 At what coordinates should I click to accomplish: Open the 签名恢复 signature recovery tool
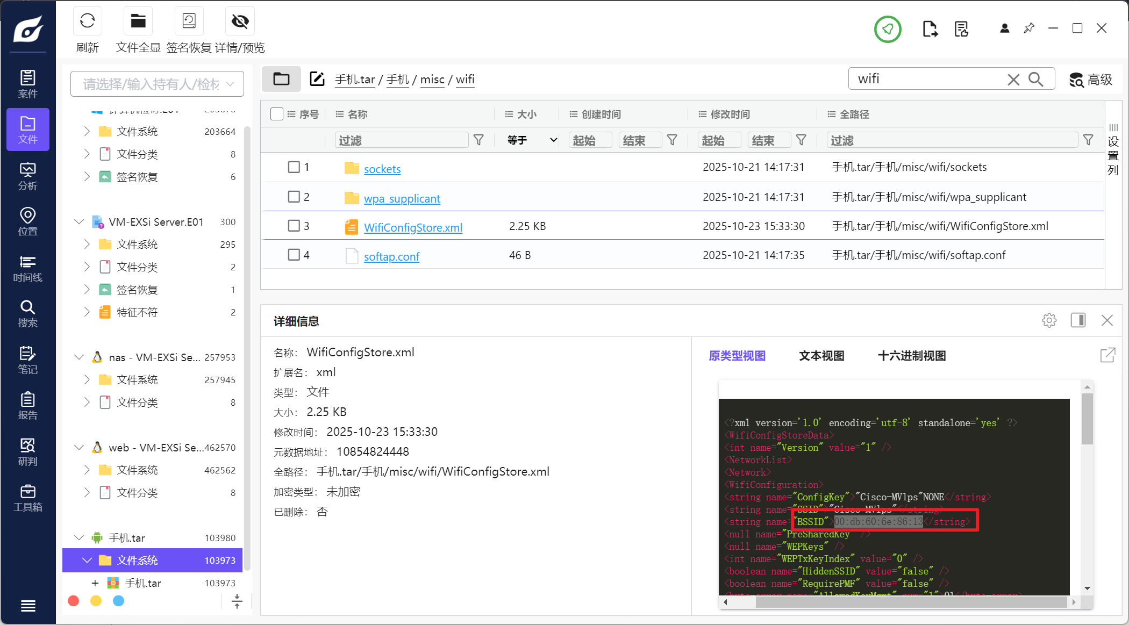(189, 22)
